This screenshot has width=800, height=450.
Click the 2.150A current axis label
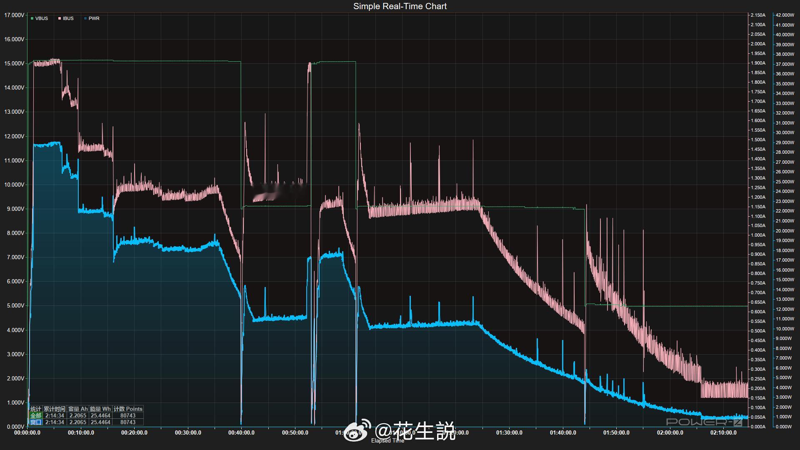click(758, 15)
